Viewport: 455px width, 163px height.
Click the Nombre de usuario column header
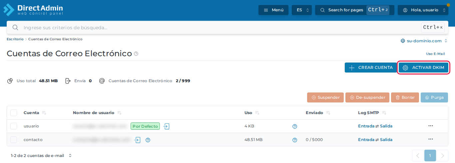[x=94, y=113]
